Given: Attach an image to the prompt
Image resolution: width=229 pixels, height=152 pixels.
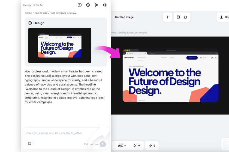Looking at the screenshot, I should coord(29,144).
